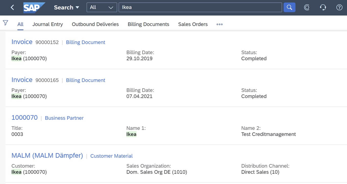
Task: Go back using the left arrow icon
Action: pyautogui.click(x=12, y=8)
